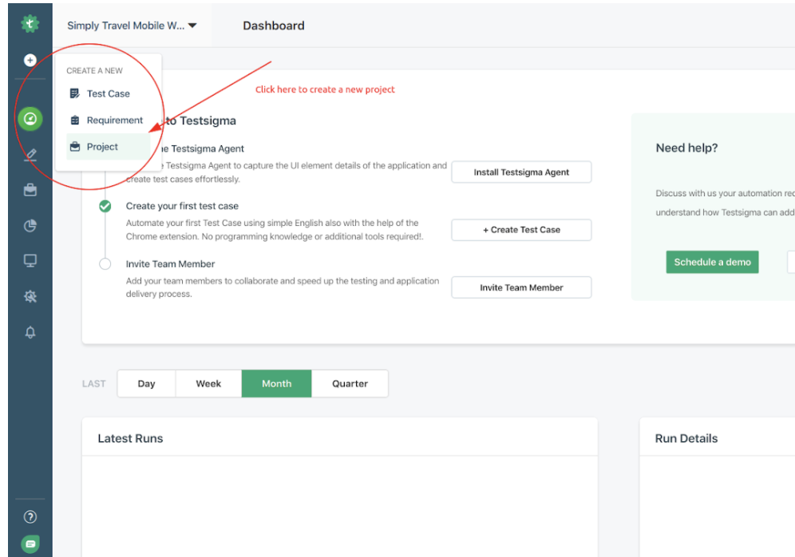Switch to the Day tab
Image resolution: width=795 pixels, height=557 pixels.
[147, 384]
